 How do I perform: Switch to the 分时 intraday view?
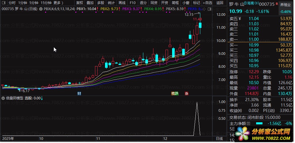[x=12, y=3]
